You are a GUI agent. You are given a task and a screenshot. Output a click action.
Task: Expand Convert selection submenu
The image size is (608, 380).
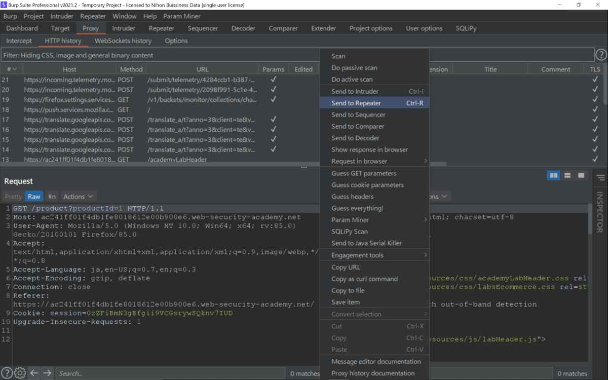[374, 314]
